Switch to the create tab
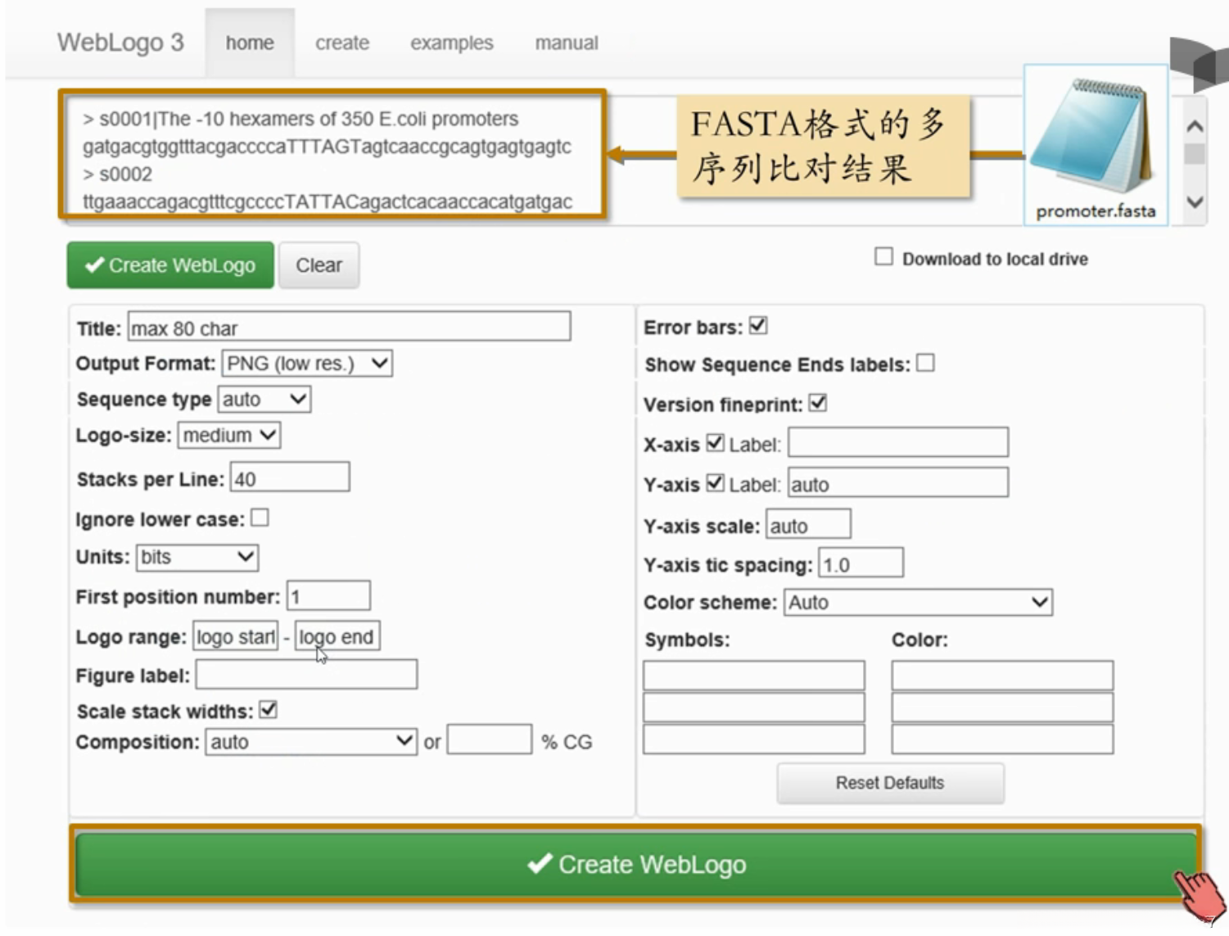 (x=341, y=43)
